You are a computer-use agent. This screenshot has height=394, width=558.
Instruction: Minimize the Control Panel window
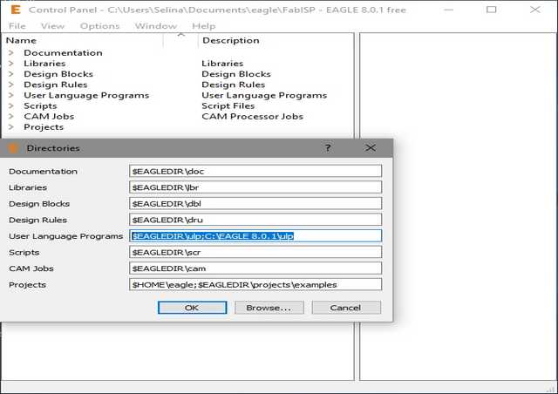tap(449, 10)
